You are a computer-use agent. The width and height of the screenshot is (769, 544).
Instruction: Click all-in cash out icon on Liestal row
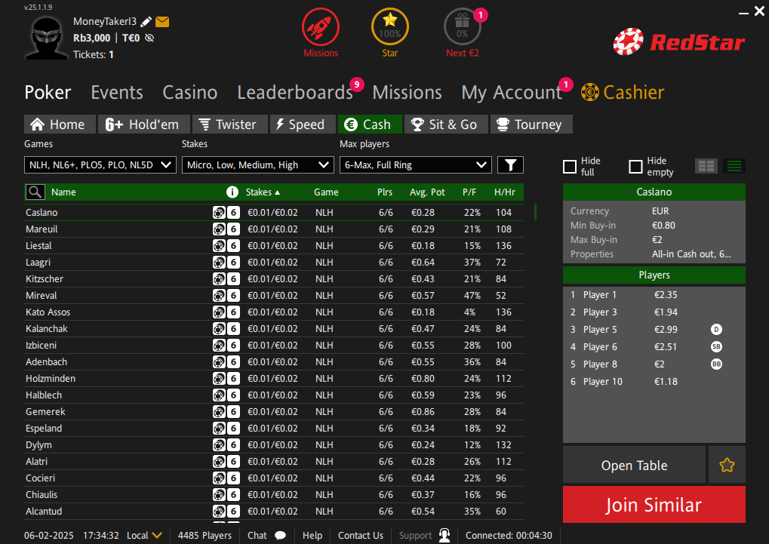[219, 246]
